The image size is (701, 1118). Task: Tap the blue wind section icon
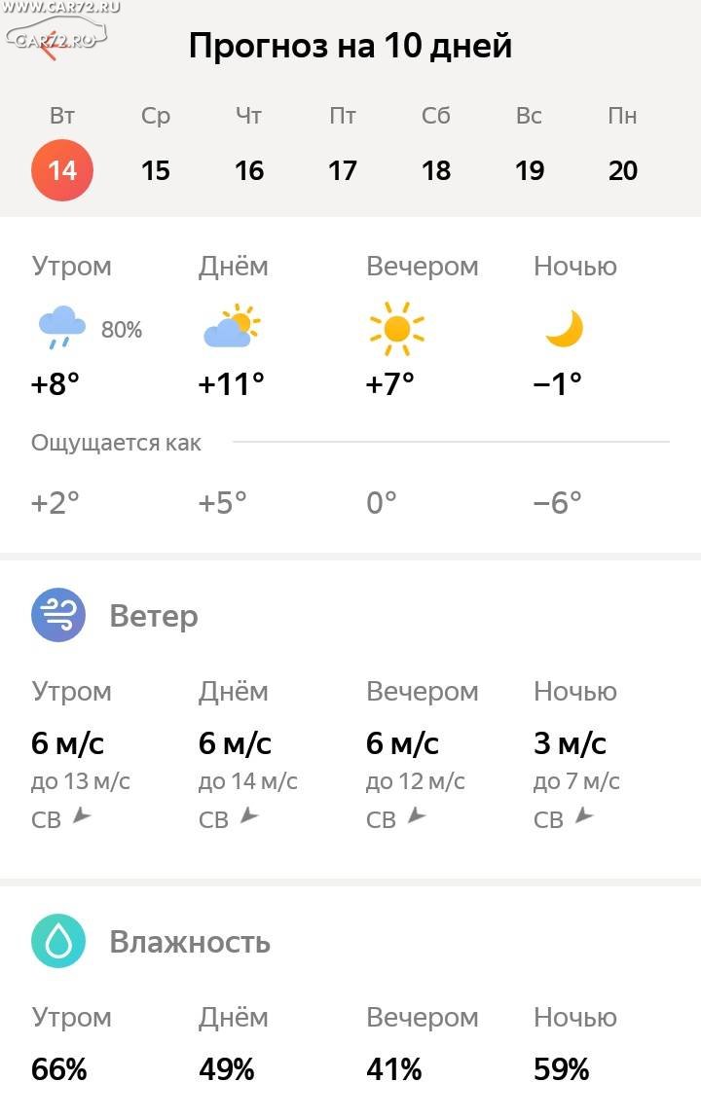coord(58,615)
